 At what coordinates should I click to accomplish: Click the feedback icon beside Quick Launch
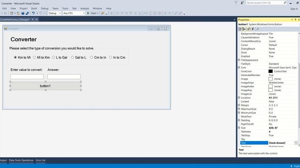click(242, 3)
